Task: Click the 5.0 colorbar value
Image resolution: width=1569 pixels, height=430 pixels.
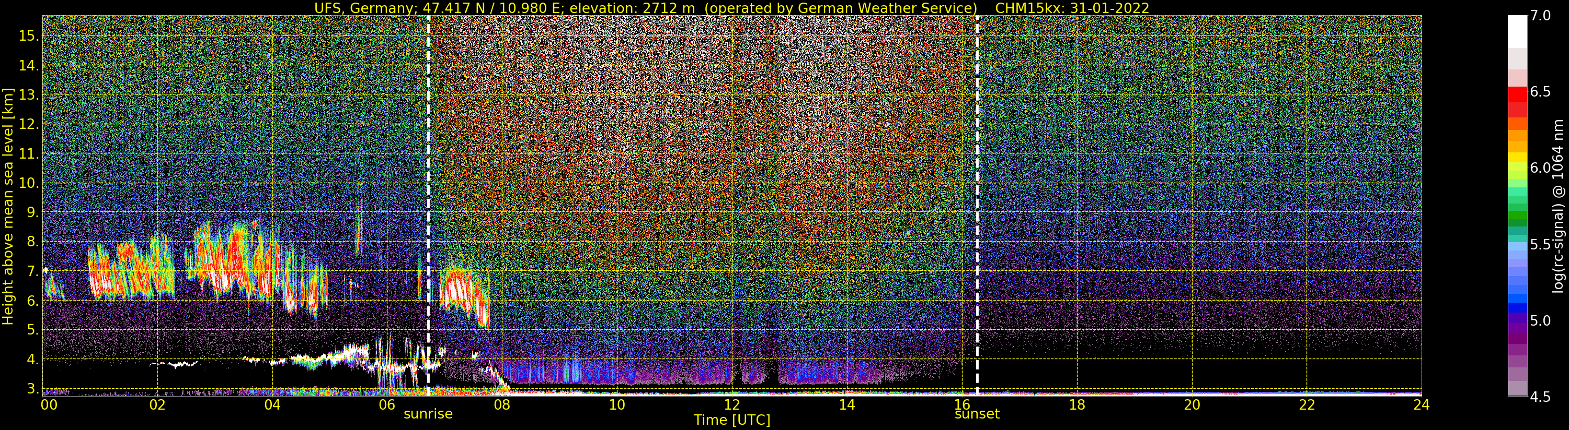Action: 1540,320
